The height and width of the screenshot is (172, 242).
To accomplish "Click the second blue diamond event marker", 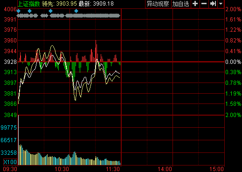I will coord(29,11).
